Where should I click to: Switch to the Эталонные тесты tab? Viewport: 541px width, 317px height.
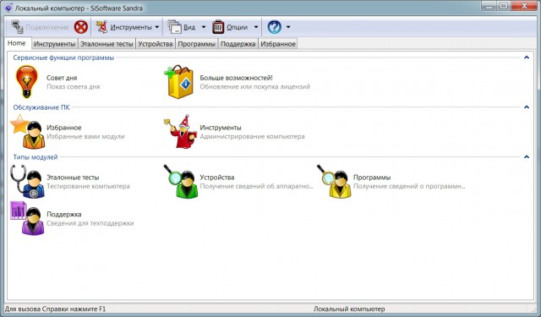107,44
